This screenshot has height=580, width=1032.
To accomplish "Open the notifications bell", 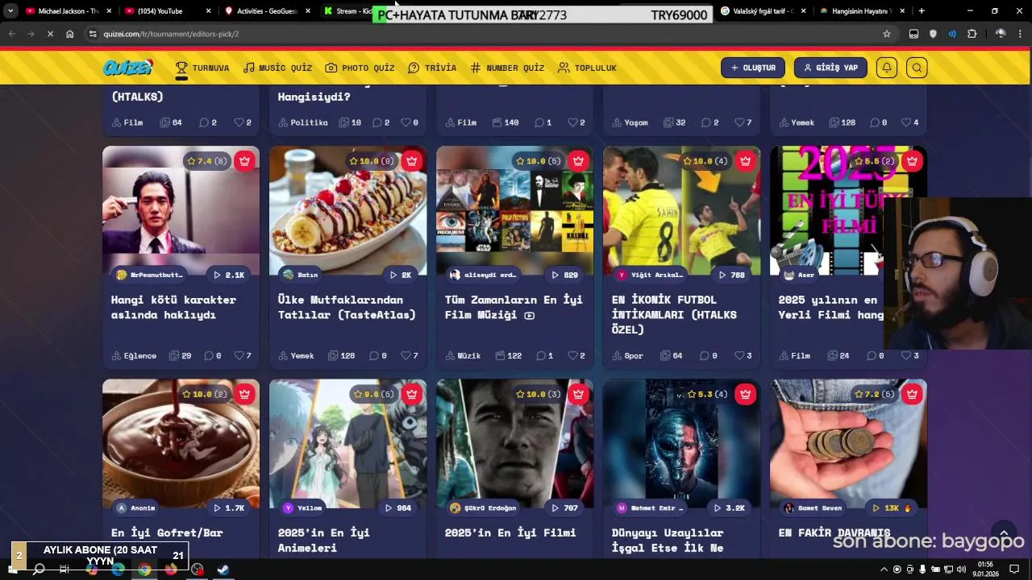I will [x=887, y=68].
